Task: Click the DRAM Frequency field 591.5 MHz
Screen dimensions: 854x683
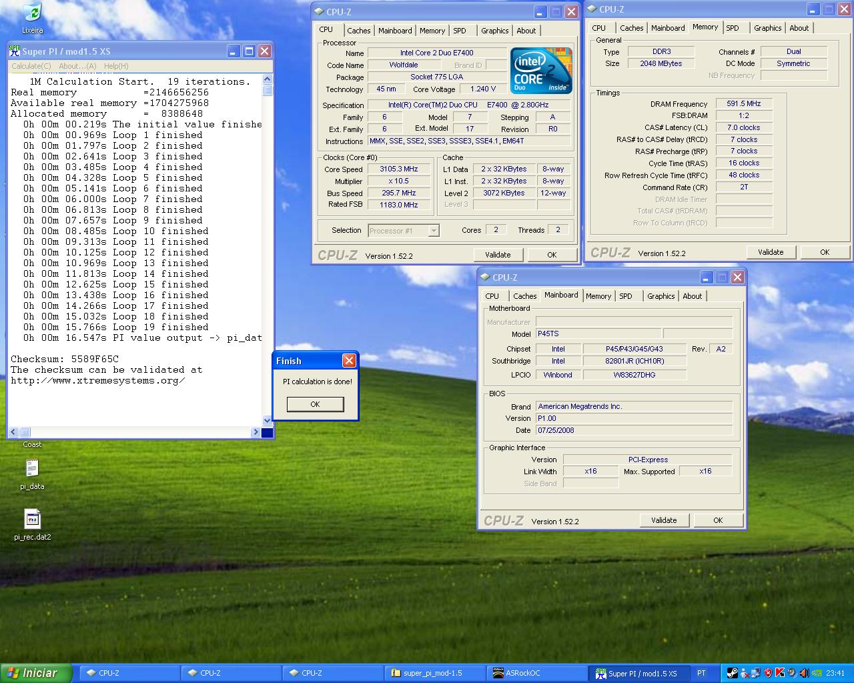Action: pos(744,104)
